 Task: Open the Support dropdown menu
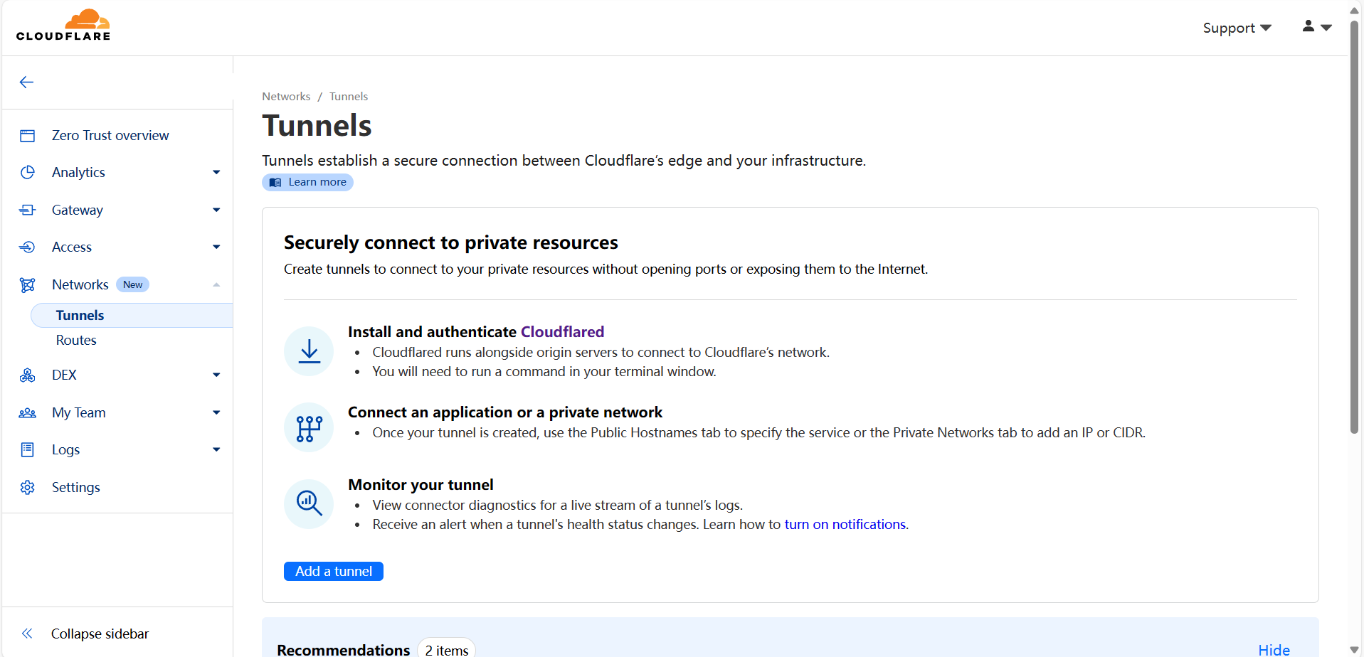(x=1236, y=28)
